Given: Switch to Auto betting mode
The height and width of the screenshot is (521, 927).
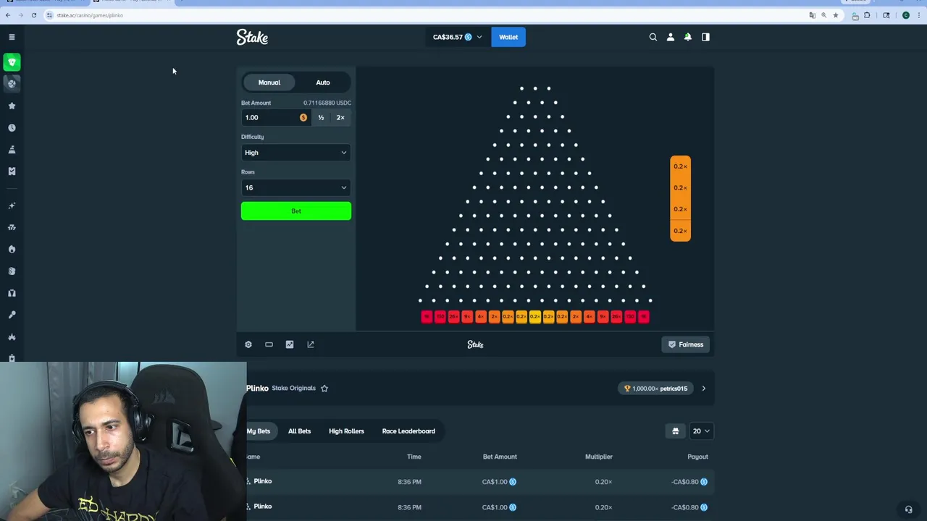Looking at the screenshot, I should pyautogui.click(x=323, y=82).
